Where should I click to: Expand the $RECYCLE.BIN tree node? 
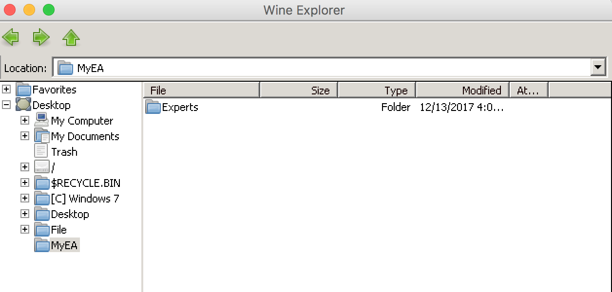pos(25,183)
